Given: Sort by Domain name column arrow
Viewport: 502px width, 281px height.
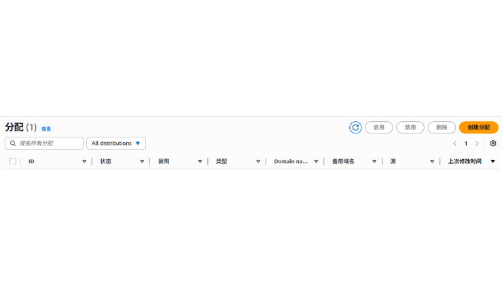Looking at the screenshot, I should tap(316, 161).
